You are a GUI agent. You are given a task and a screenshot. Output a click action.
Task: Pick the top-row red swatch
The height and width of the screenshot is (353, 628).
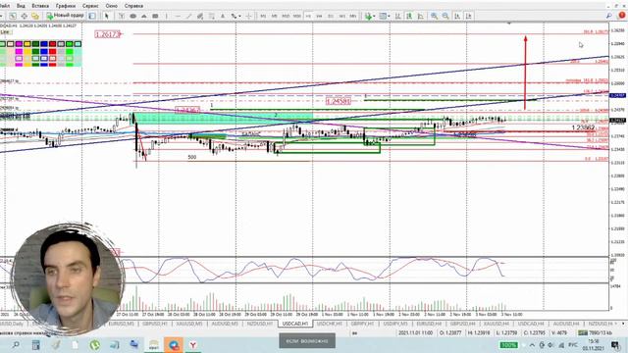(52, 43)
